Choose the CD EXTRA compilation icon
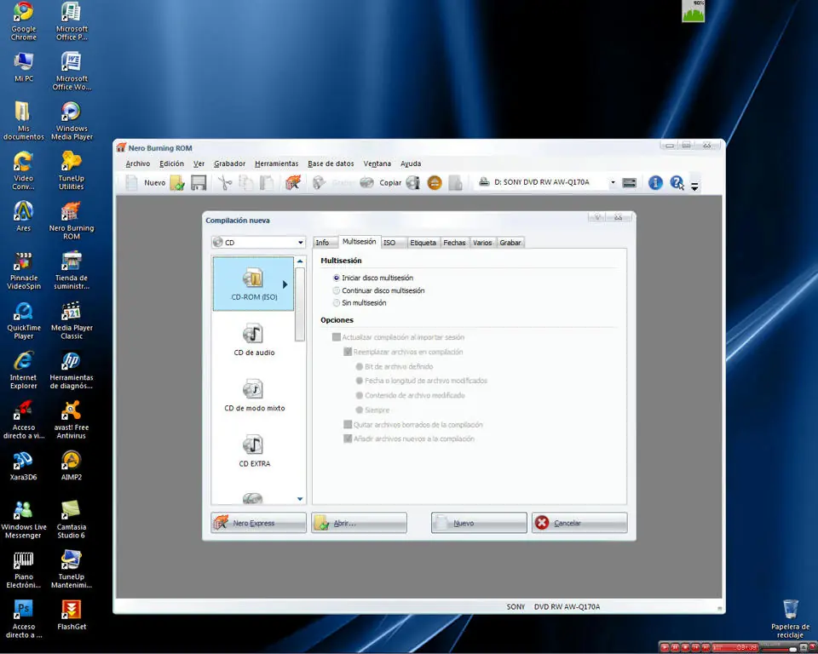This screenshot has height=654, width=818. [254, 451]
